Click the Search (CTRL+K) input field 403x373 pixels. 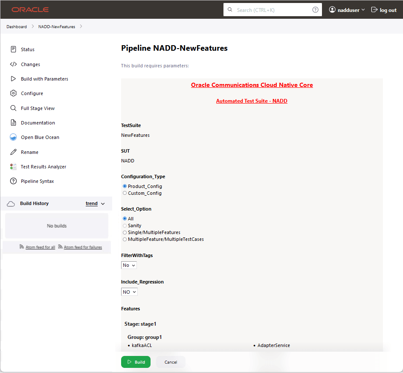[273, 10]
